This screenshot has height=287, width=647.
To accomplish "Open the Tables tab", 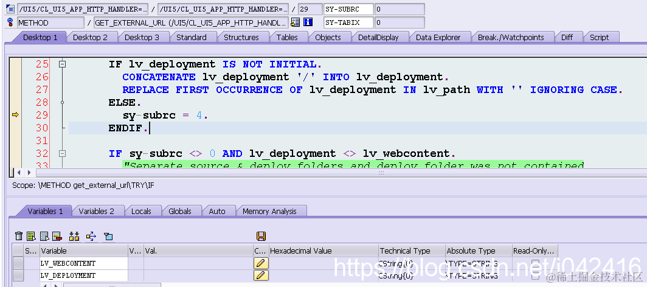I will [287, 37].
